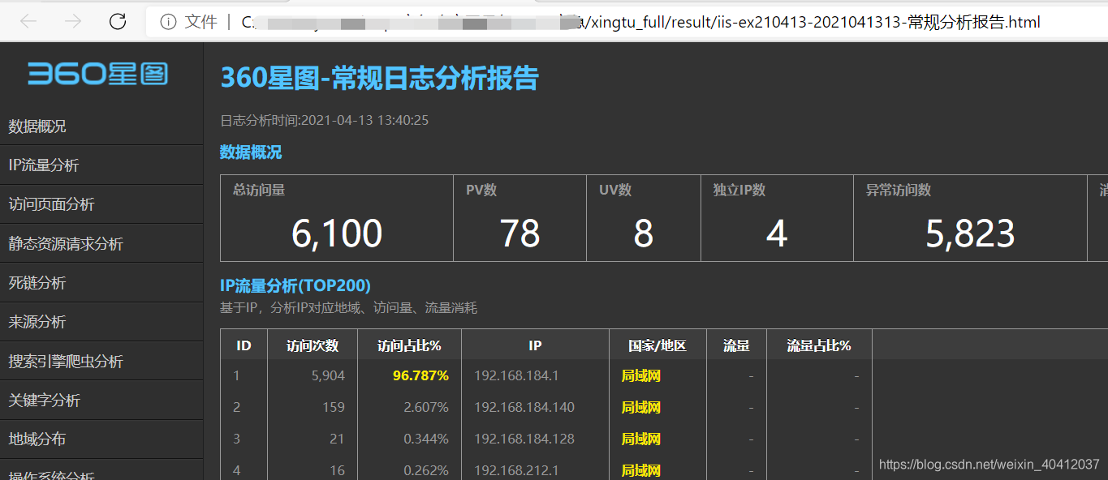The image size is (1108, 480).
Task: Click 局域网 in the 192.168.184.140 row
Action: [641, 407]
